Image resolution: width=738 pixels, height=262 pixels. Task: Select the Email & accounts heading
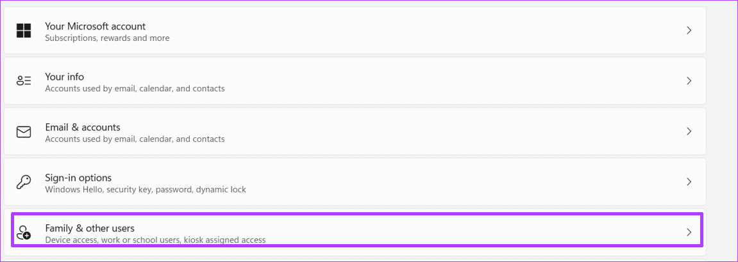pos(83,127)
